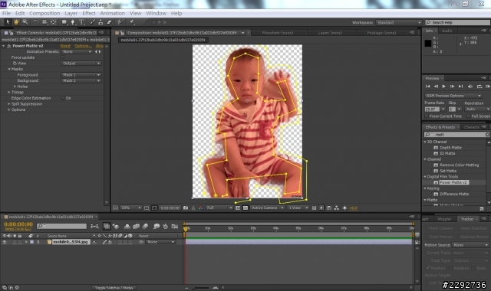Click reset exposure sun icon

pyautogui.click(x=344, y=208)
